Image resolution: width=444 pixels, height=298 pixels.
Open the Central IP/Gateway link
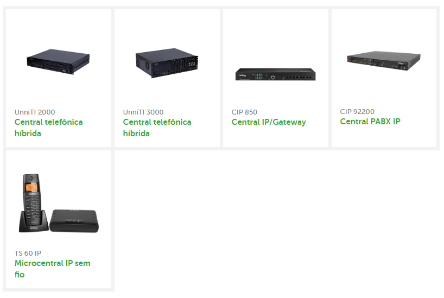tap(269, 122)
